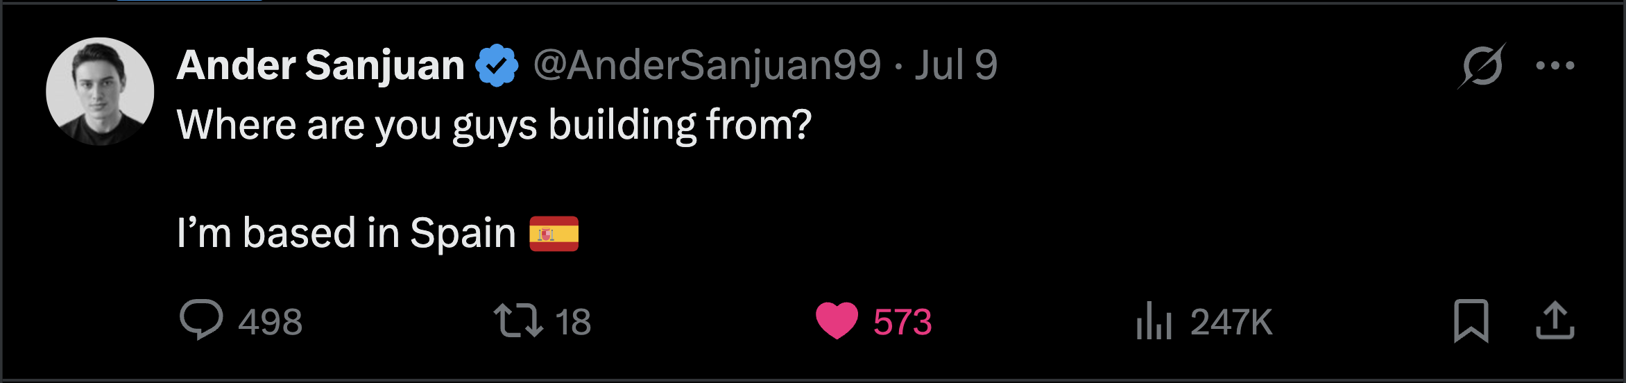Screen dimensions: 1626x383
Task: Click the "Where are you guys building from?" text
Action: pyautogui.click(x=494, y=126)
